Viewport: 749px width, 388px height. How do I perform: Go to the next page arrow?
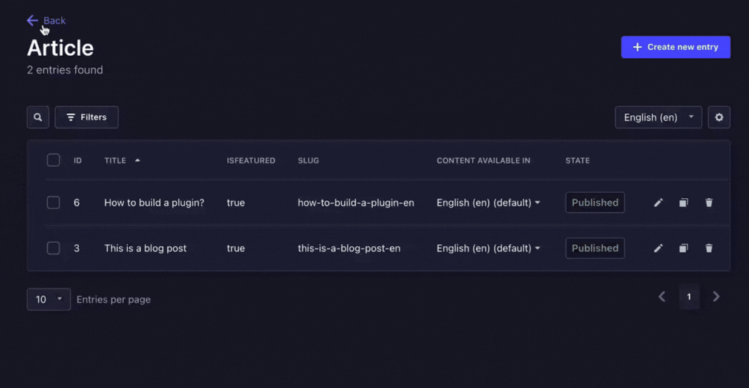point(716,296)
